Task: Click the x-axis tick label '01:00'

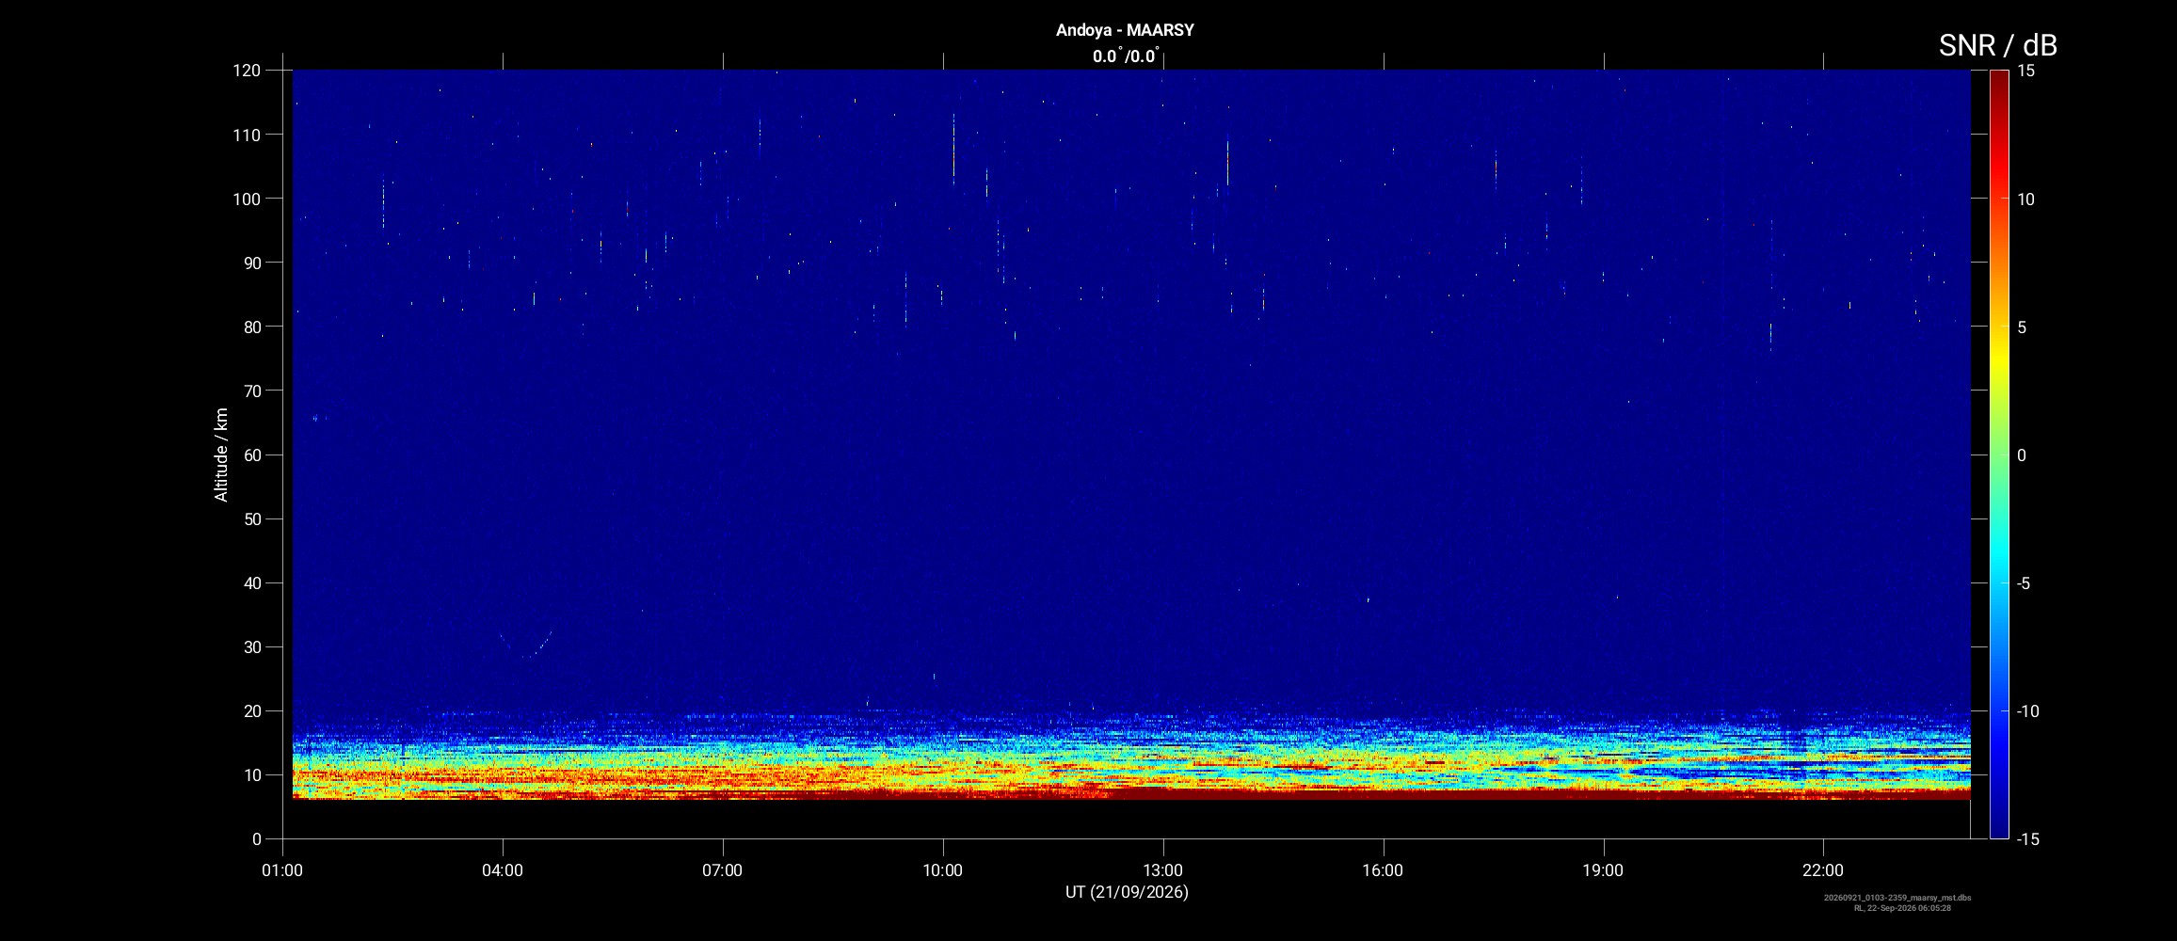Action: [282, 870]
